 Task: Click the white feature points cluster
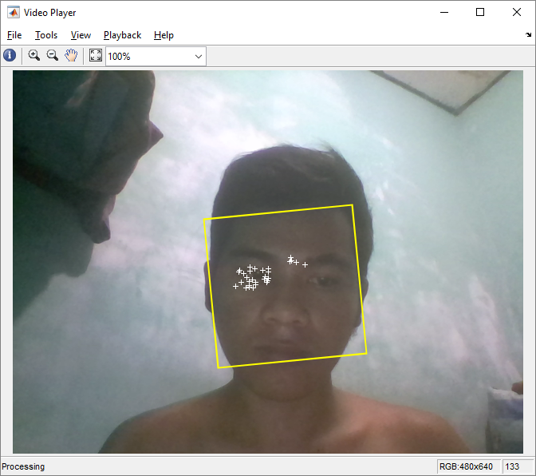tap(252, 277)
